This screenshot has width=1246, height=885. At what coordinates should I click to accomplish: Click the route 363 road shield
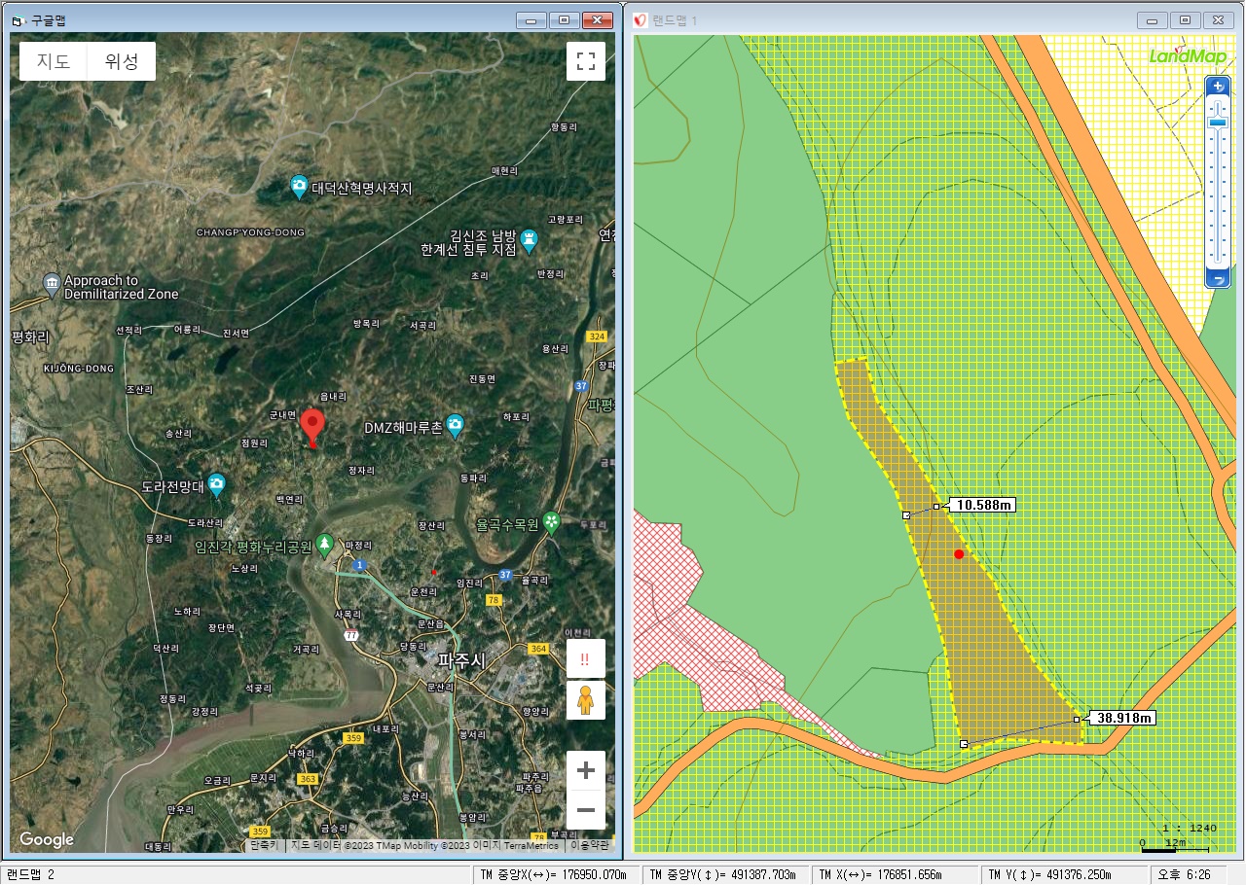pyautogui.click(x=309, y=779)
